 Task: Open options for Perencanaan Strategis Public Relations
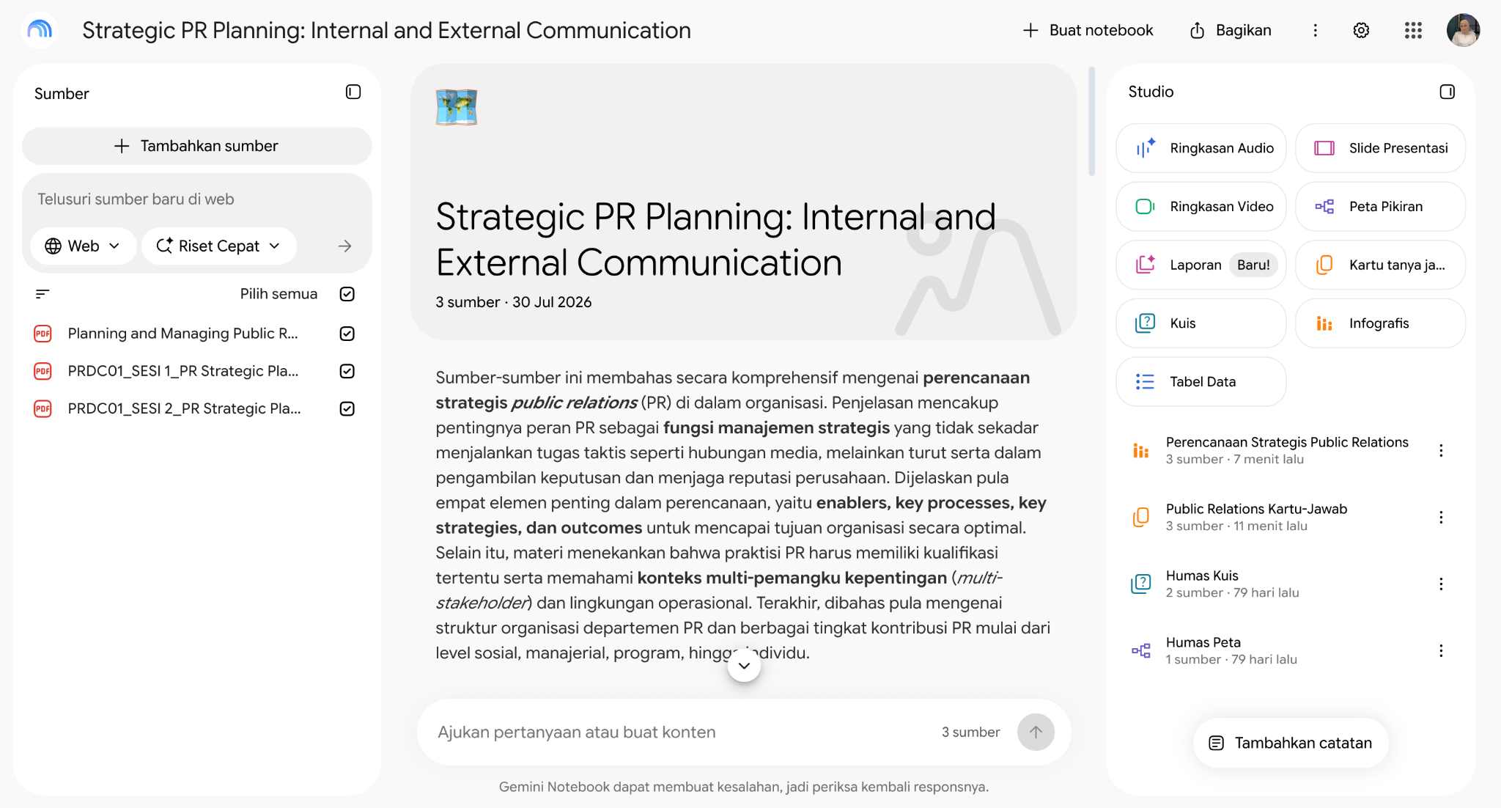tap(1441, 450)
